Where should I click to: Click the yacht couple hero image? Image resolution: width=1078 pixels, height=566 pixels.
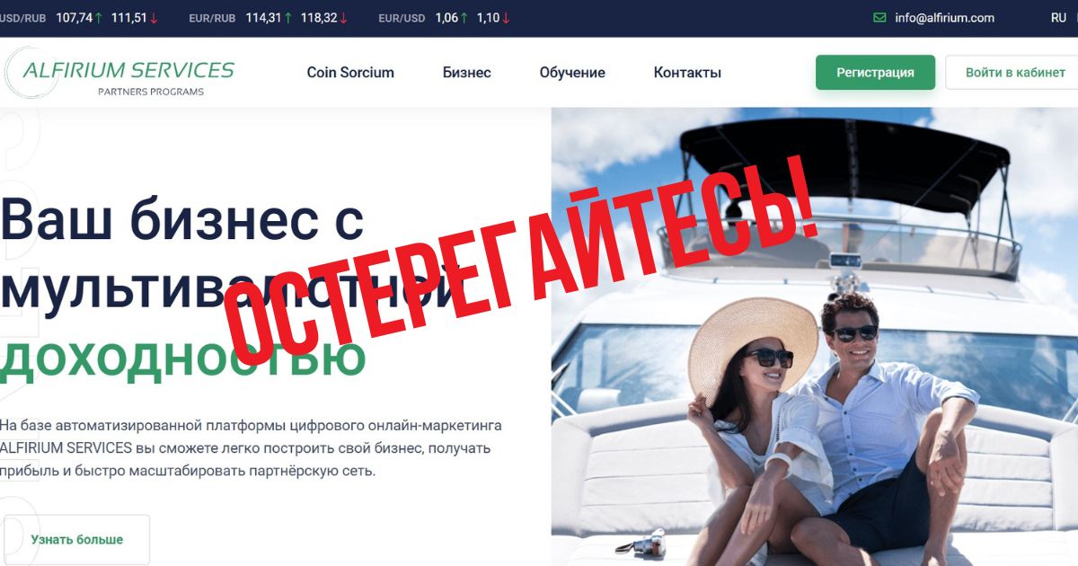coord(814,337)
